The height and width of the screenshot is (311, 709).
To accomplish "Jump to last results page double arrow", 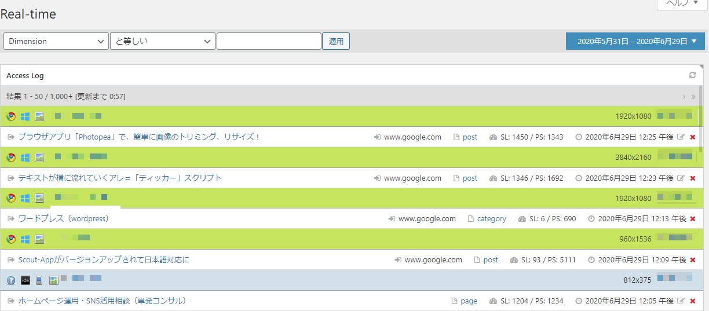I will pyautogui.click(x=693, y=97).
